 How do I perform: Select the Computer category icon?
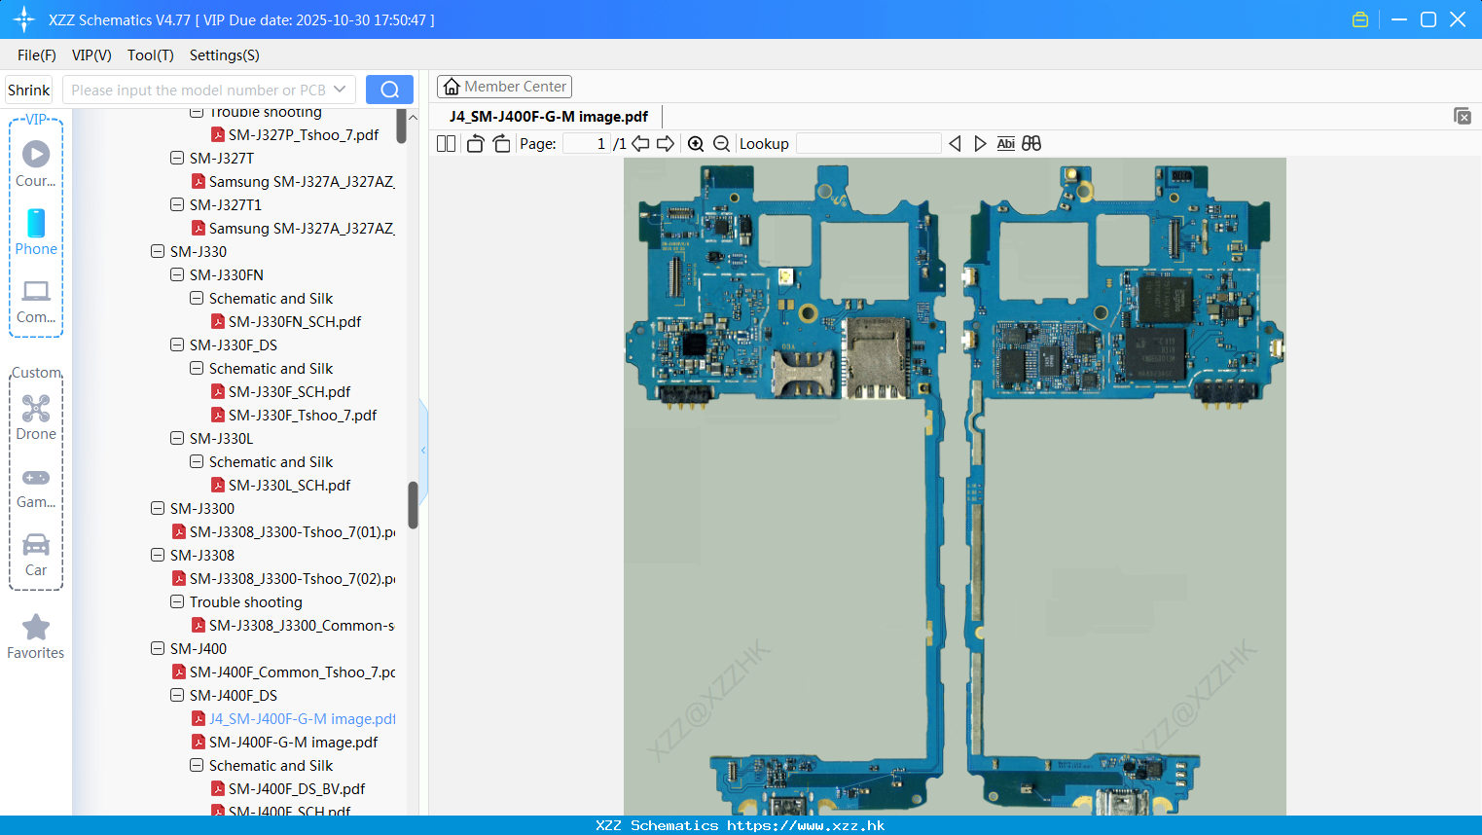click(36, 301)
